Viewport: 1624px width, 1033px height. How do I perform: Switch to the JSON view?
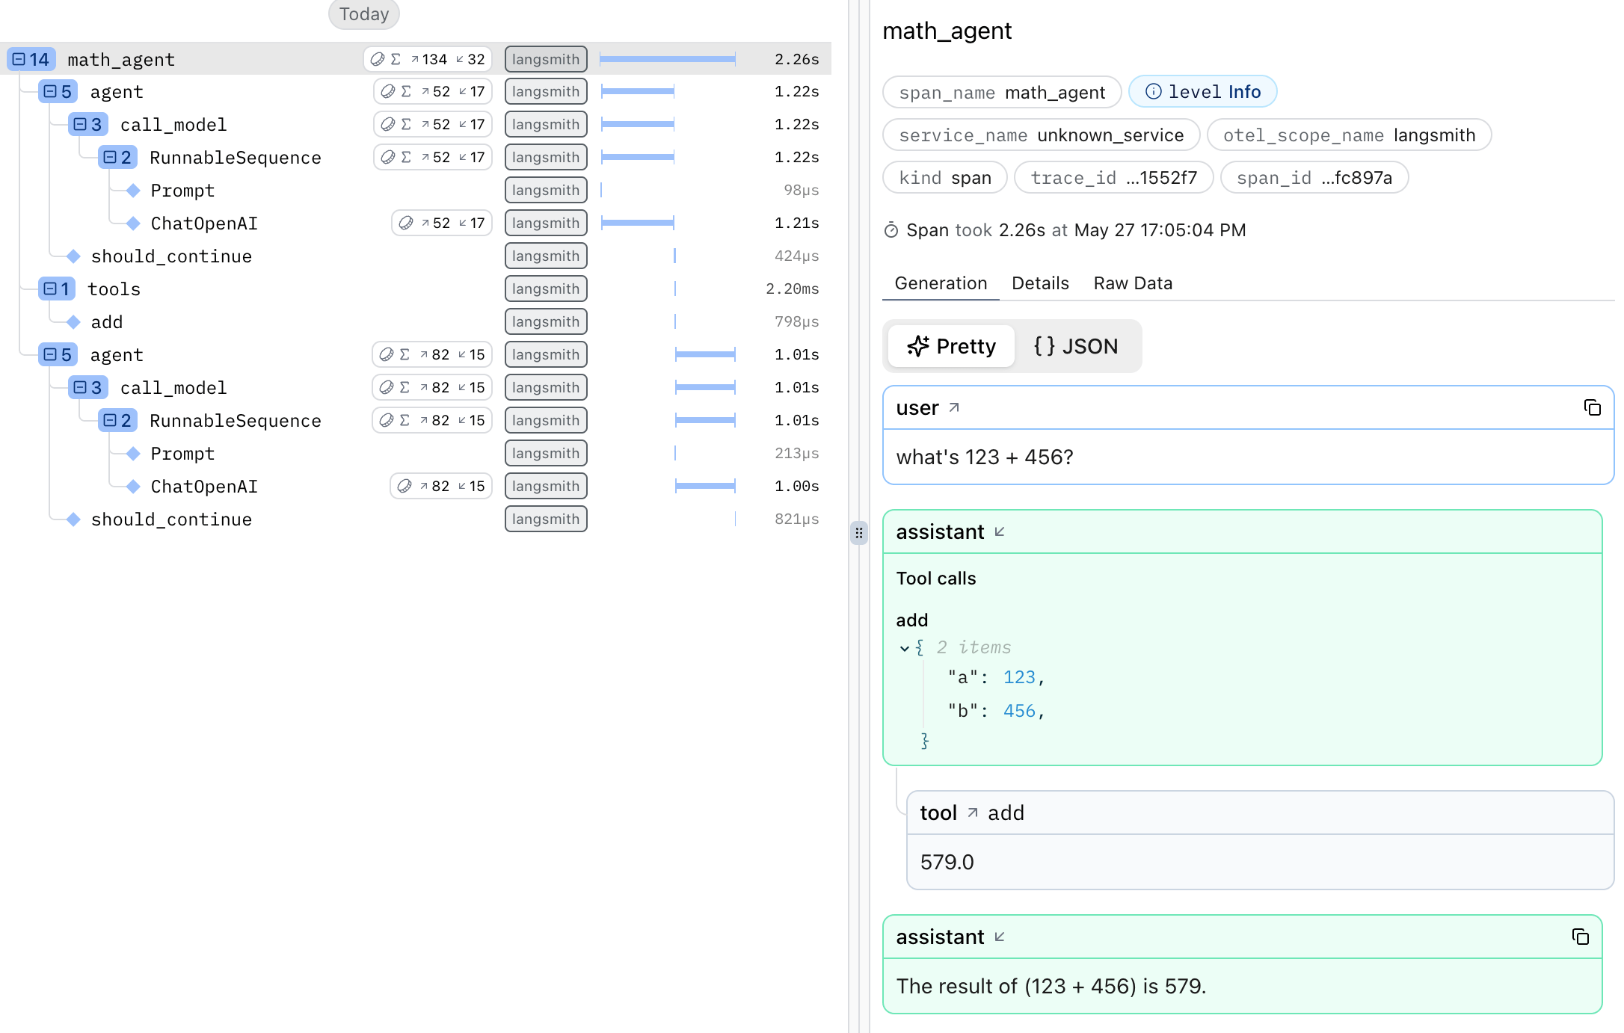(1076, 346)
